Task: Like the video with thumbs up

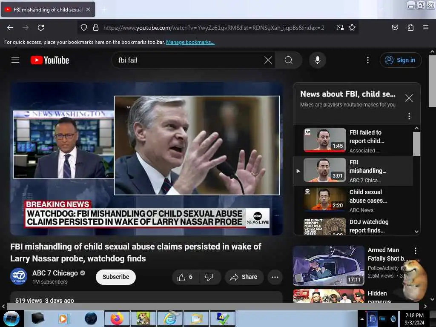Action: 185,277
